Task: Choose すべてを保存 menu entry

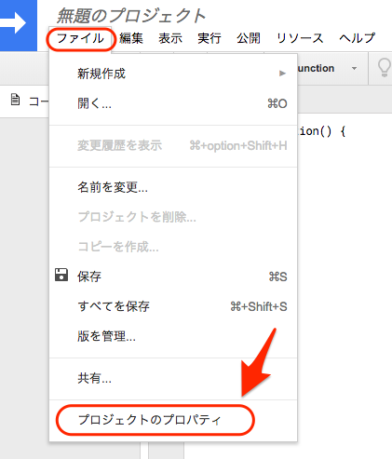Action: click(x=173, y=306)
